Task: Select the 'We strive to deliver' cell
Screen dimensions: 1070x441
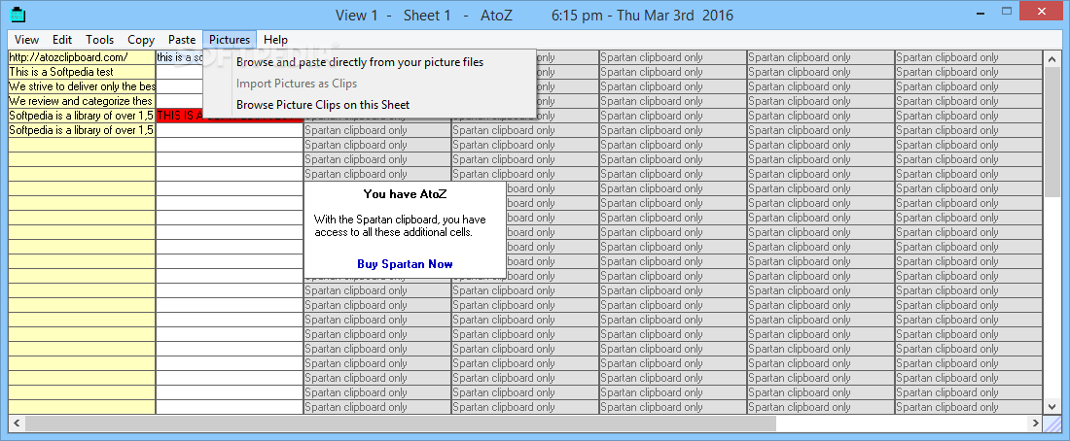Action: [82, 86]
